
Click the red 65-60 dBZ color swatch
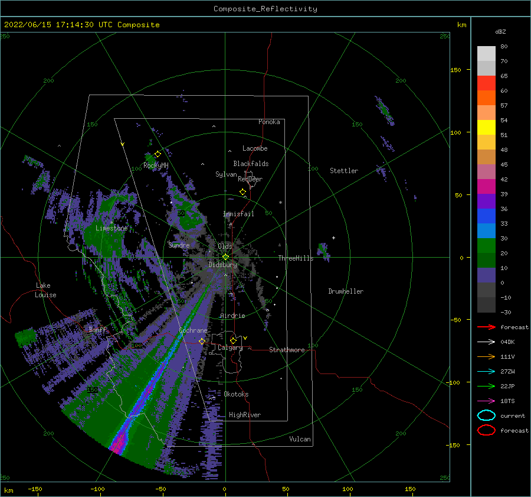click(486, 83)
